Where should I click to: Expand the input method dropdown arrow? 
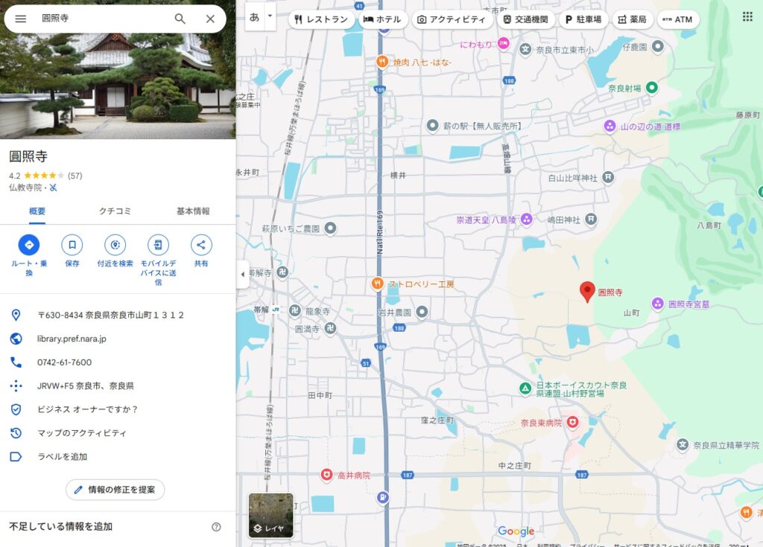click(270, 16)
